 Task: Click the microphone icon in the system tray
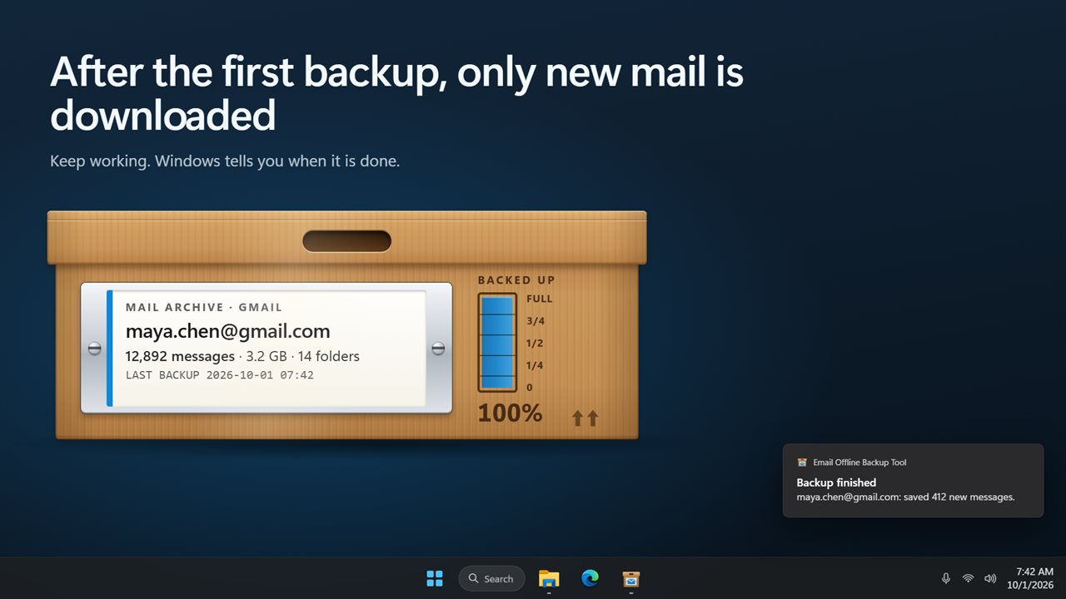coord(946,578)
